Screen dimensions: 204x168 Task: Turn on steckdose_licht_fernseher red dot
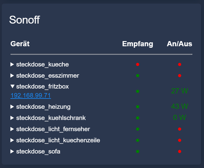[180, 129]
